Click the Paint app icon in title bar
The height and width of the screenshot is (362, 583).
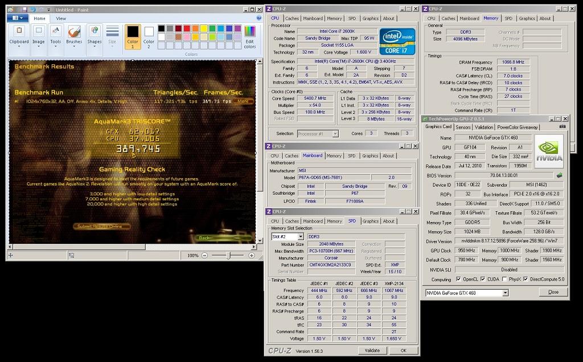point(11,10)
